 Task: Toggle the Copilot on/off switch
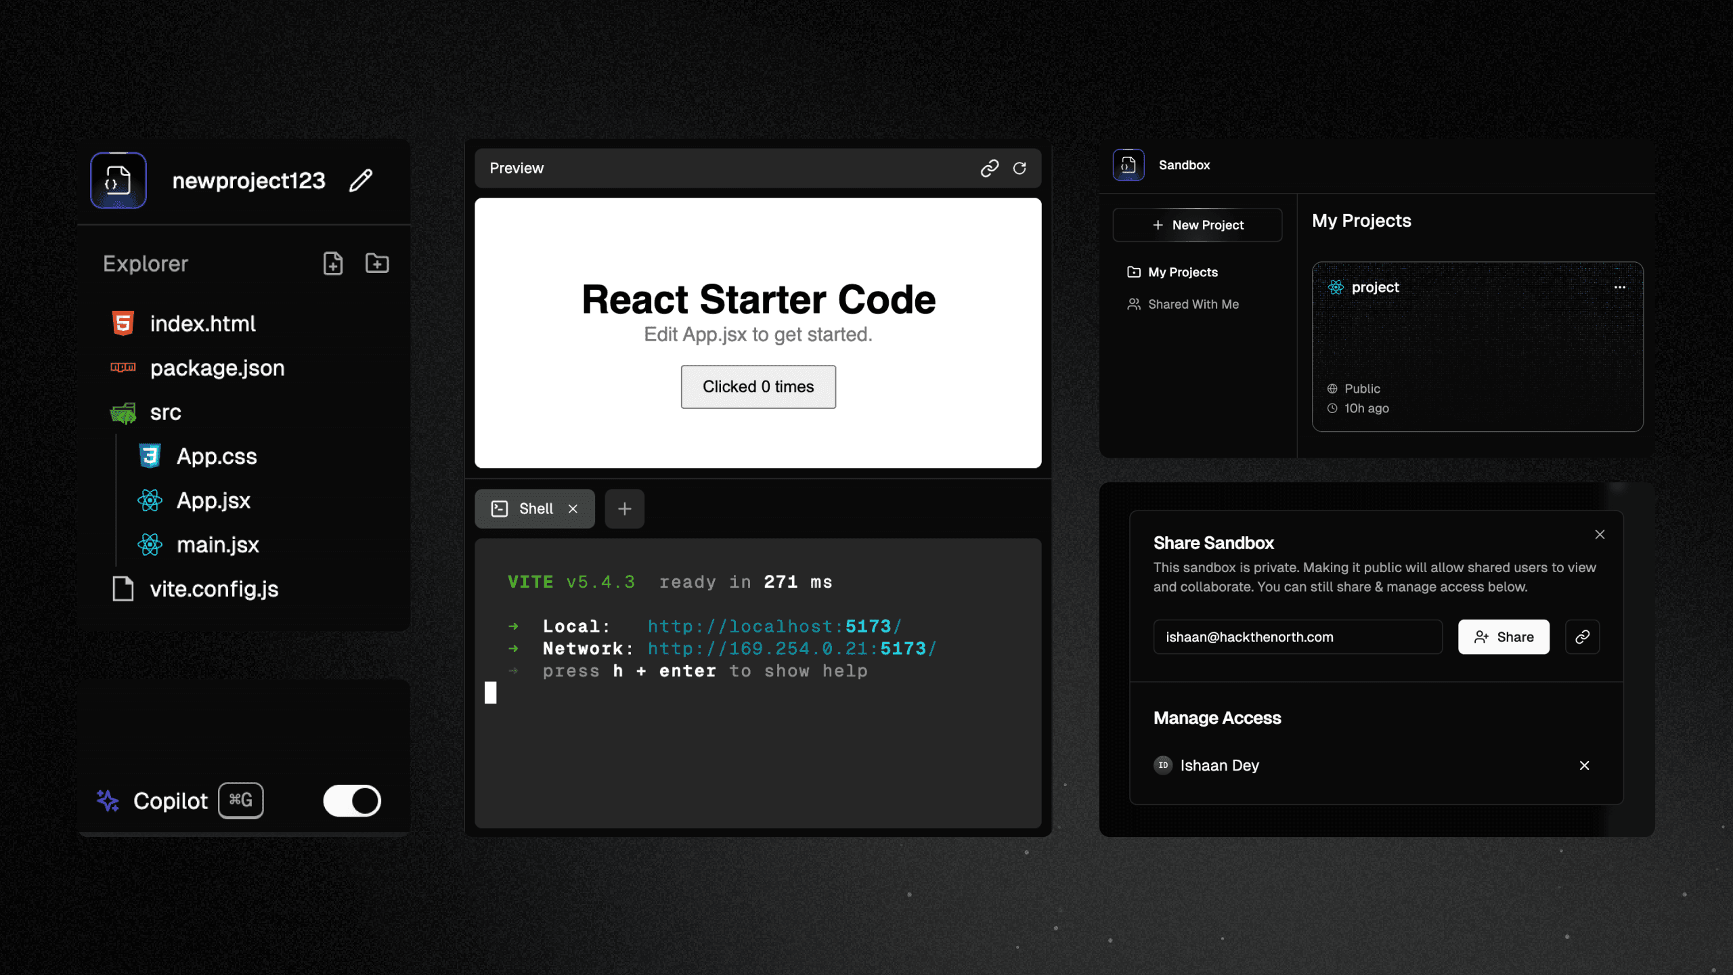352,800
